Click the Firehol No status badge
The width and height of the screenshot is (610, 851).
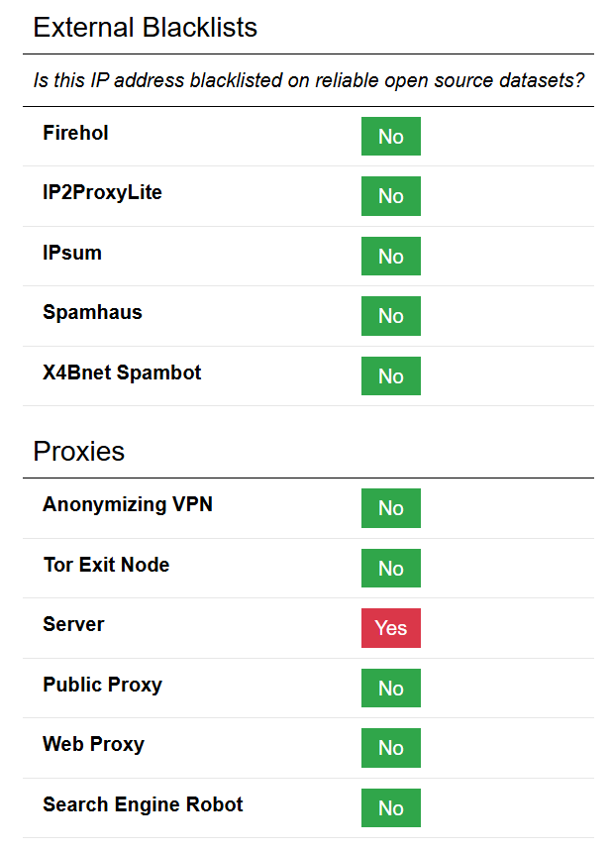[x=390, y=137]
